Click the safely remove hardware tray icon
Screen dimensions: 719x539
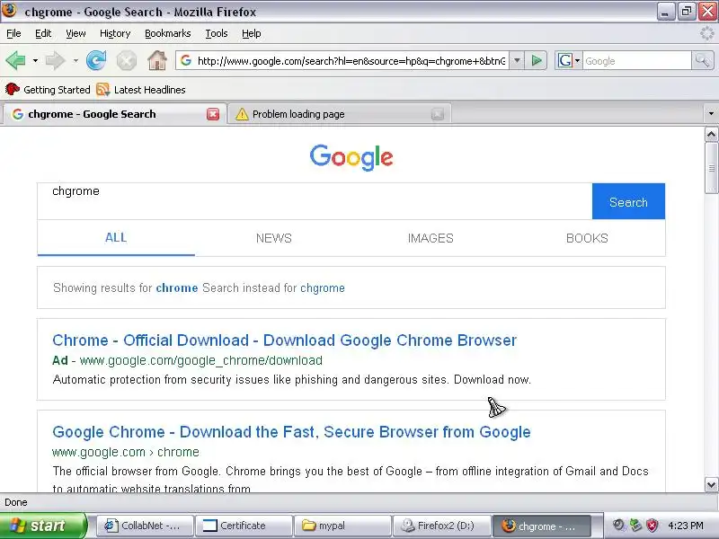[x=635, y=526]
